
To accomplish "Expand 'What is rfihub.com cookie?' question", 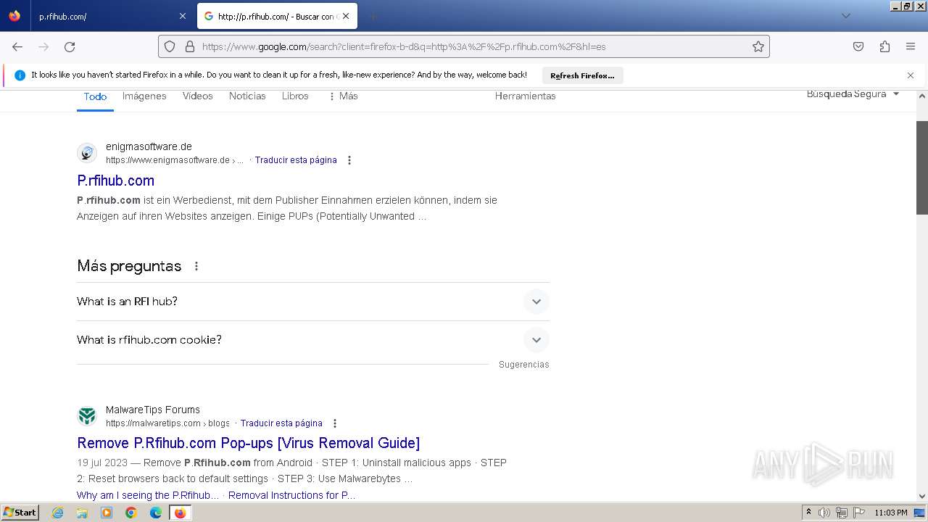I will [313, 340].
